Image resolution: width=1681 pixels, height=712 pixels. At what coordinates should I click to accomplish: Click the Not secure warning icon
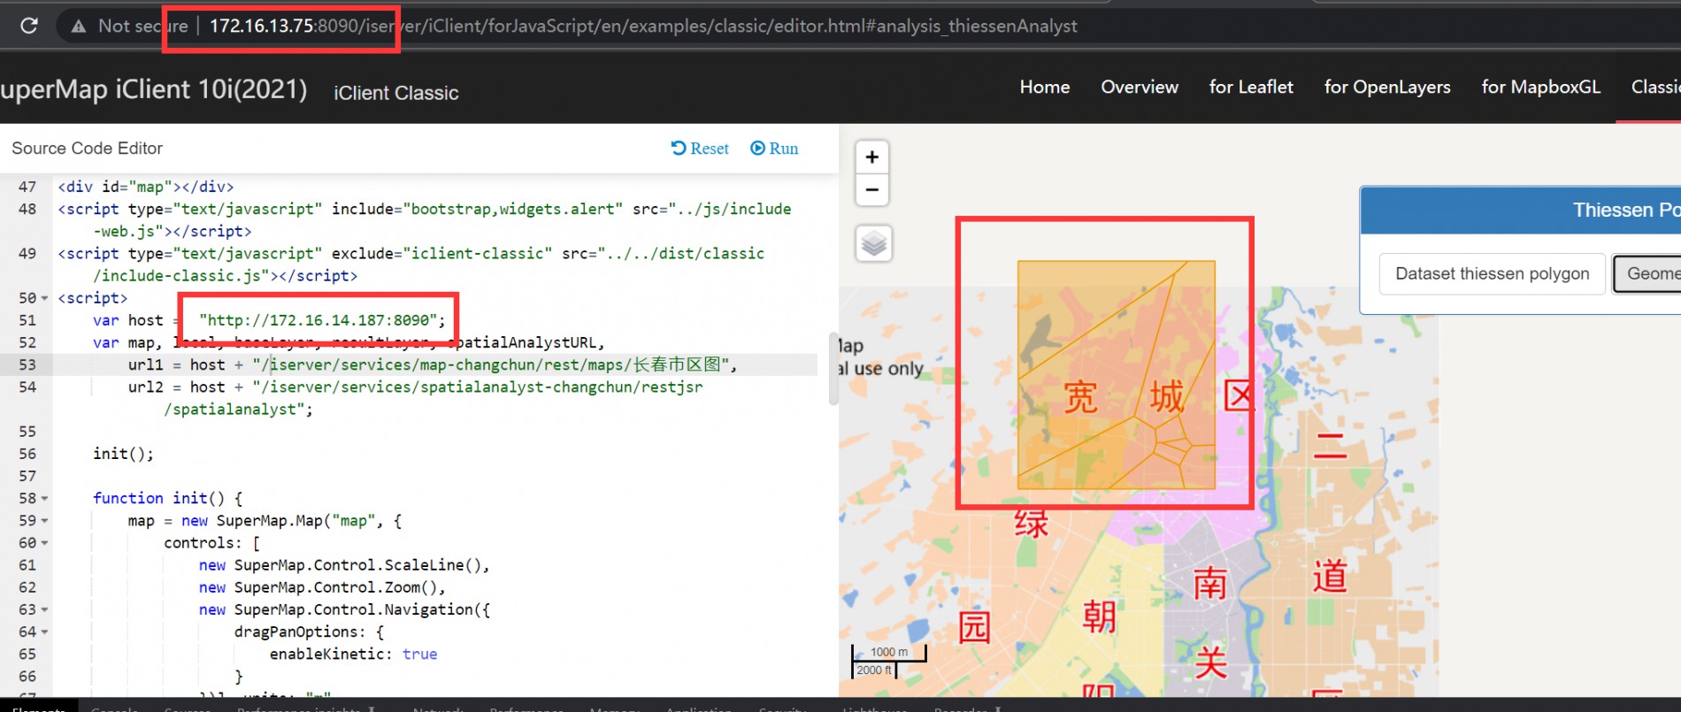[79, 27]
